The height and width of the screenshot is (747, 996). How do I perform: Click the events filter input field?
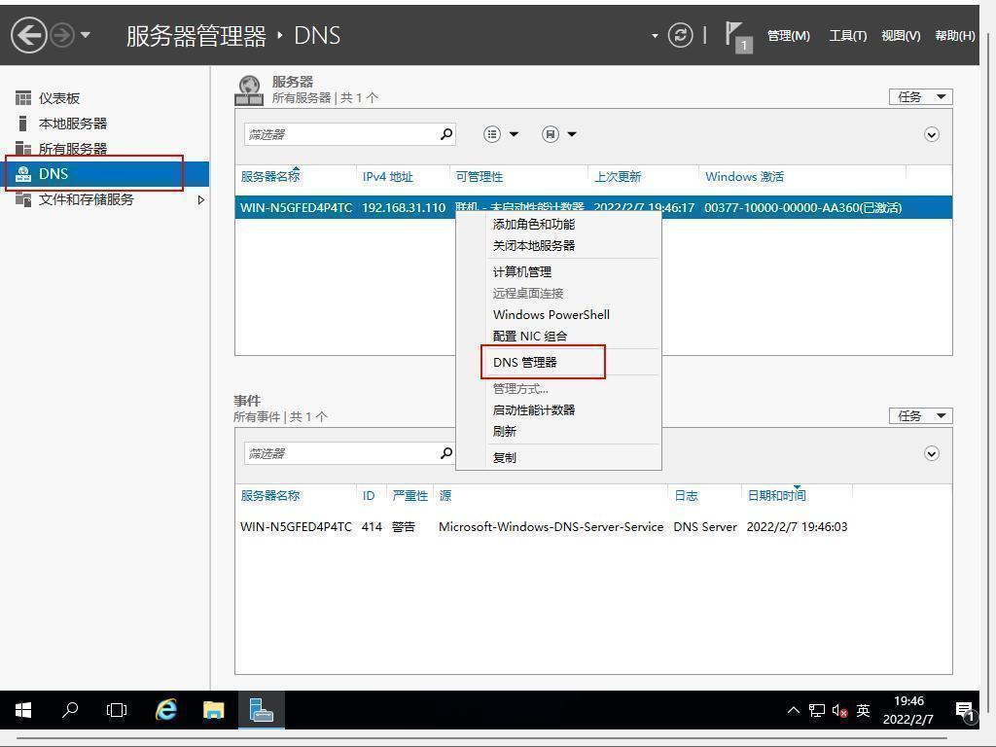point(341,453)
